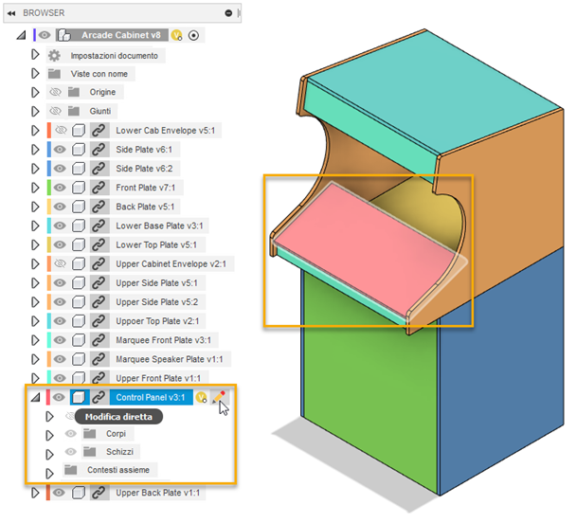
Task: Click the link icon of Lower Cab Envelope v5:1
Action: click(x=99, y=131)
